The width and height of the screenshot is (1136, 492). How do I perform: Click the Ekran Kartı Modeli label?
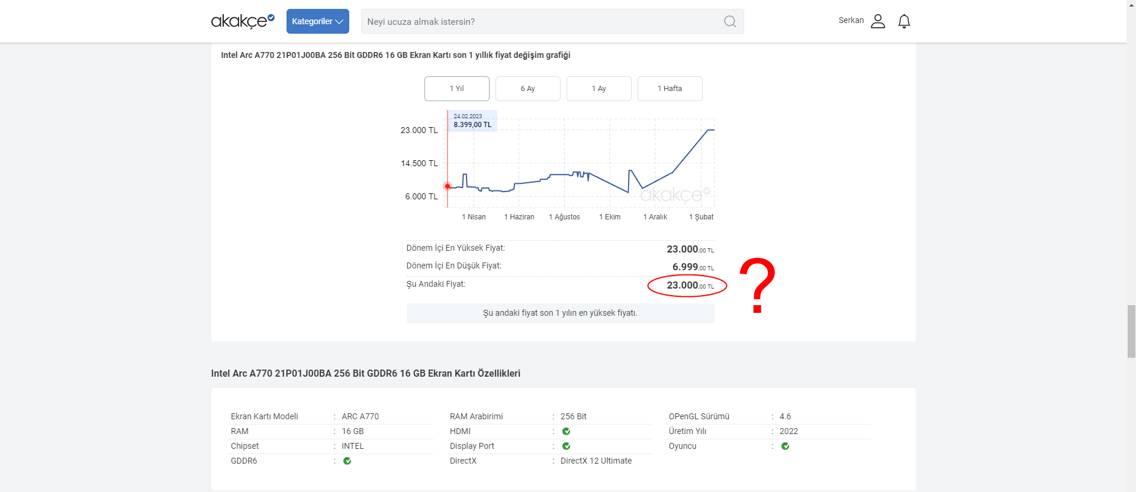pos(265,416)
